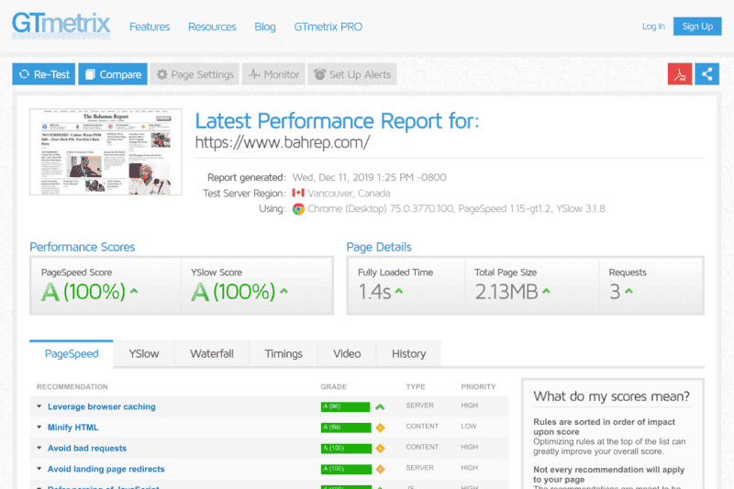Switch to the YSlow tab
Viewport: 734px width, 489px height.
click(144, 354)
